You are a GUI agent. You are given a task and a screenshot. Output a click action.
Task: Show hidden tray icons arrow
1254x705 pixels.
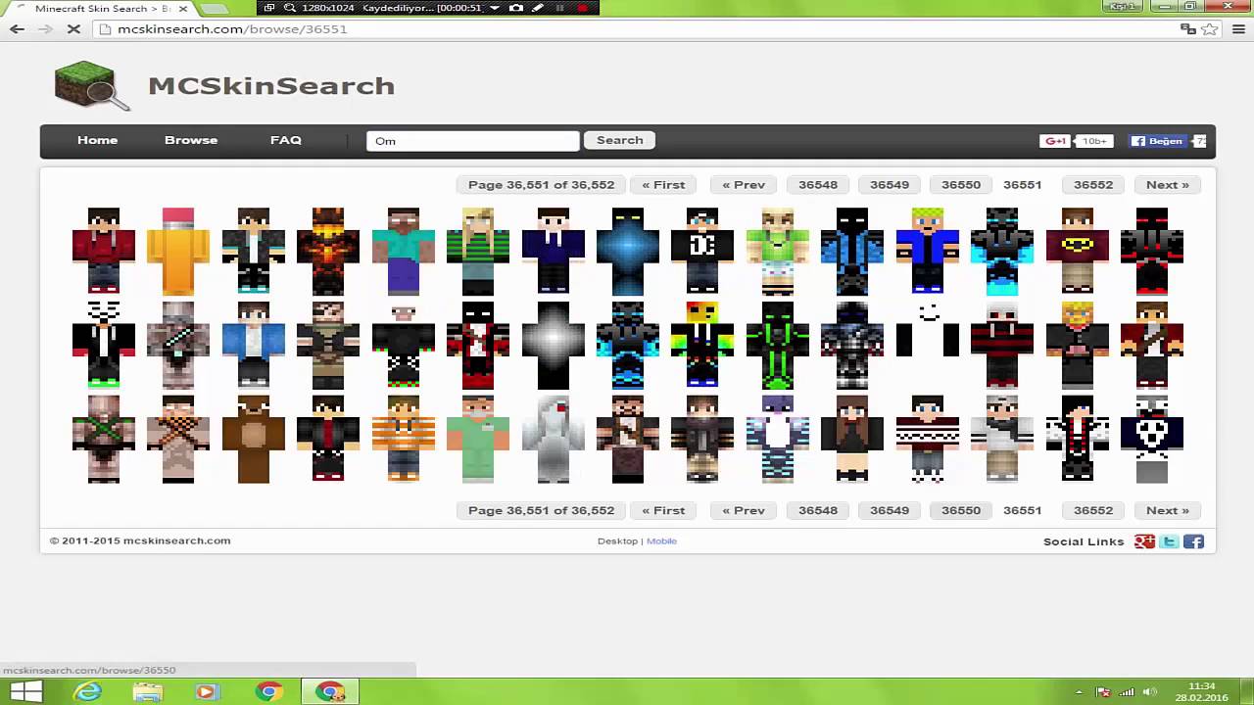pyautogui.click(x=1080, y=692)
